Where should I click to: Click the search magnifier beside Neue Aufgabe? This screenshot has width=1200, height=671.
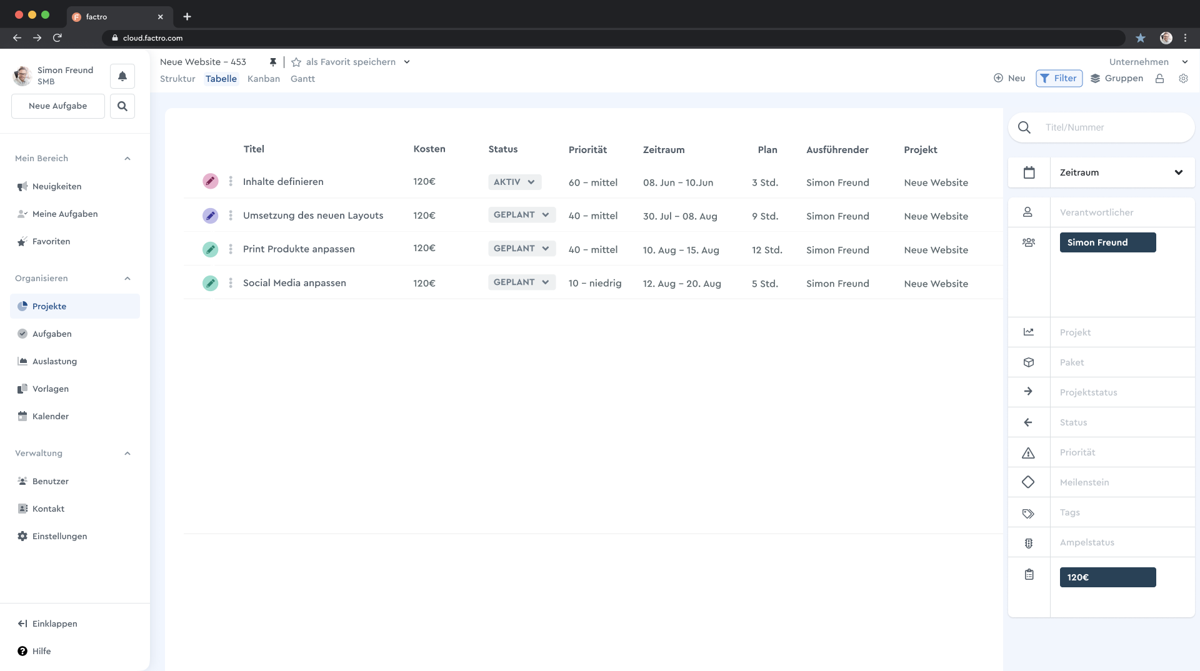(122, 106)
